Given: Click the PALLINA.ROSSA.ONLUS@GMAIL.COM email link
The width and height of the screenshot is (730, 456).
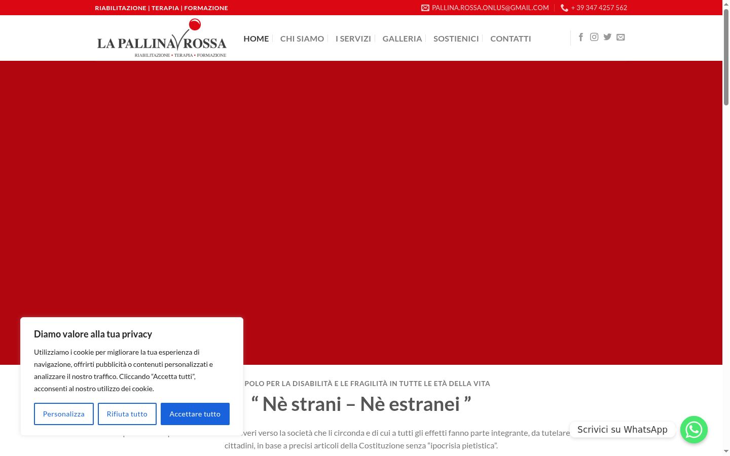Looking at the screenshot, I should coord(490,8).
